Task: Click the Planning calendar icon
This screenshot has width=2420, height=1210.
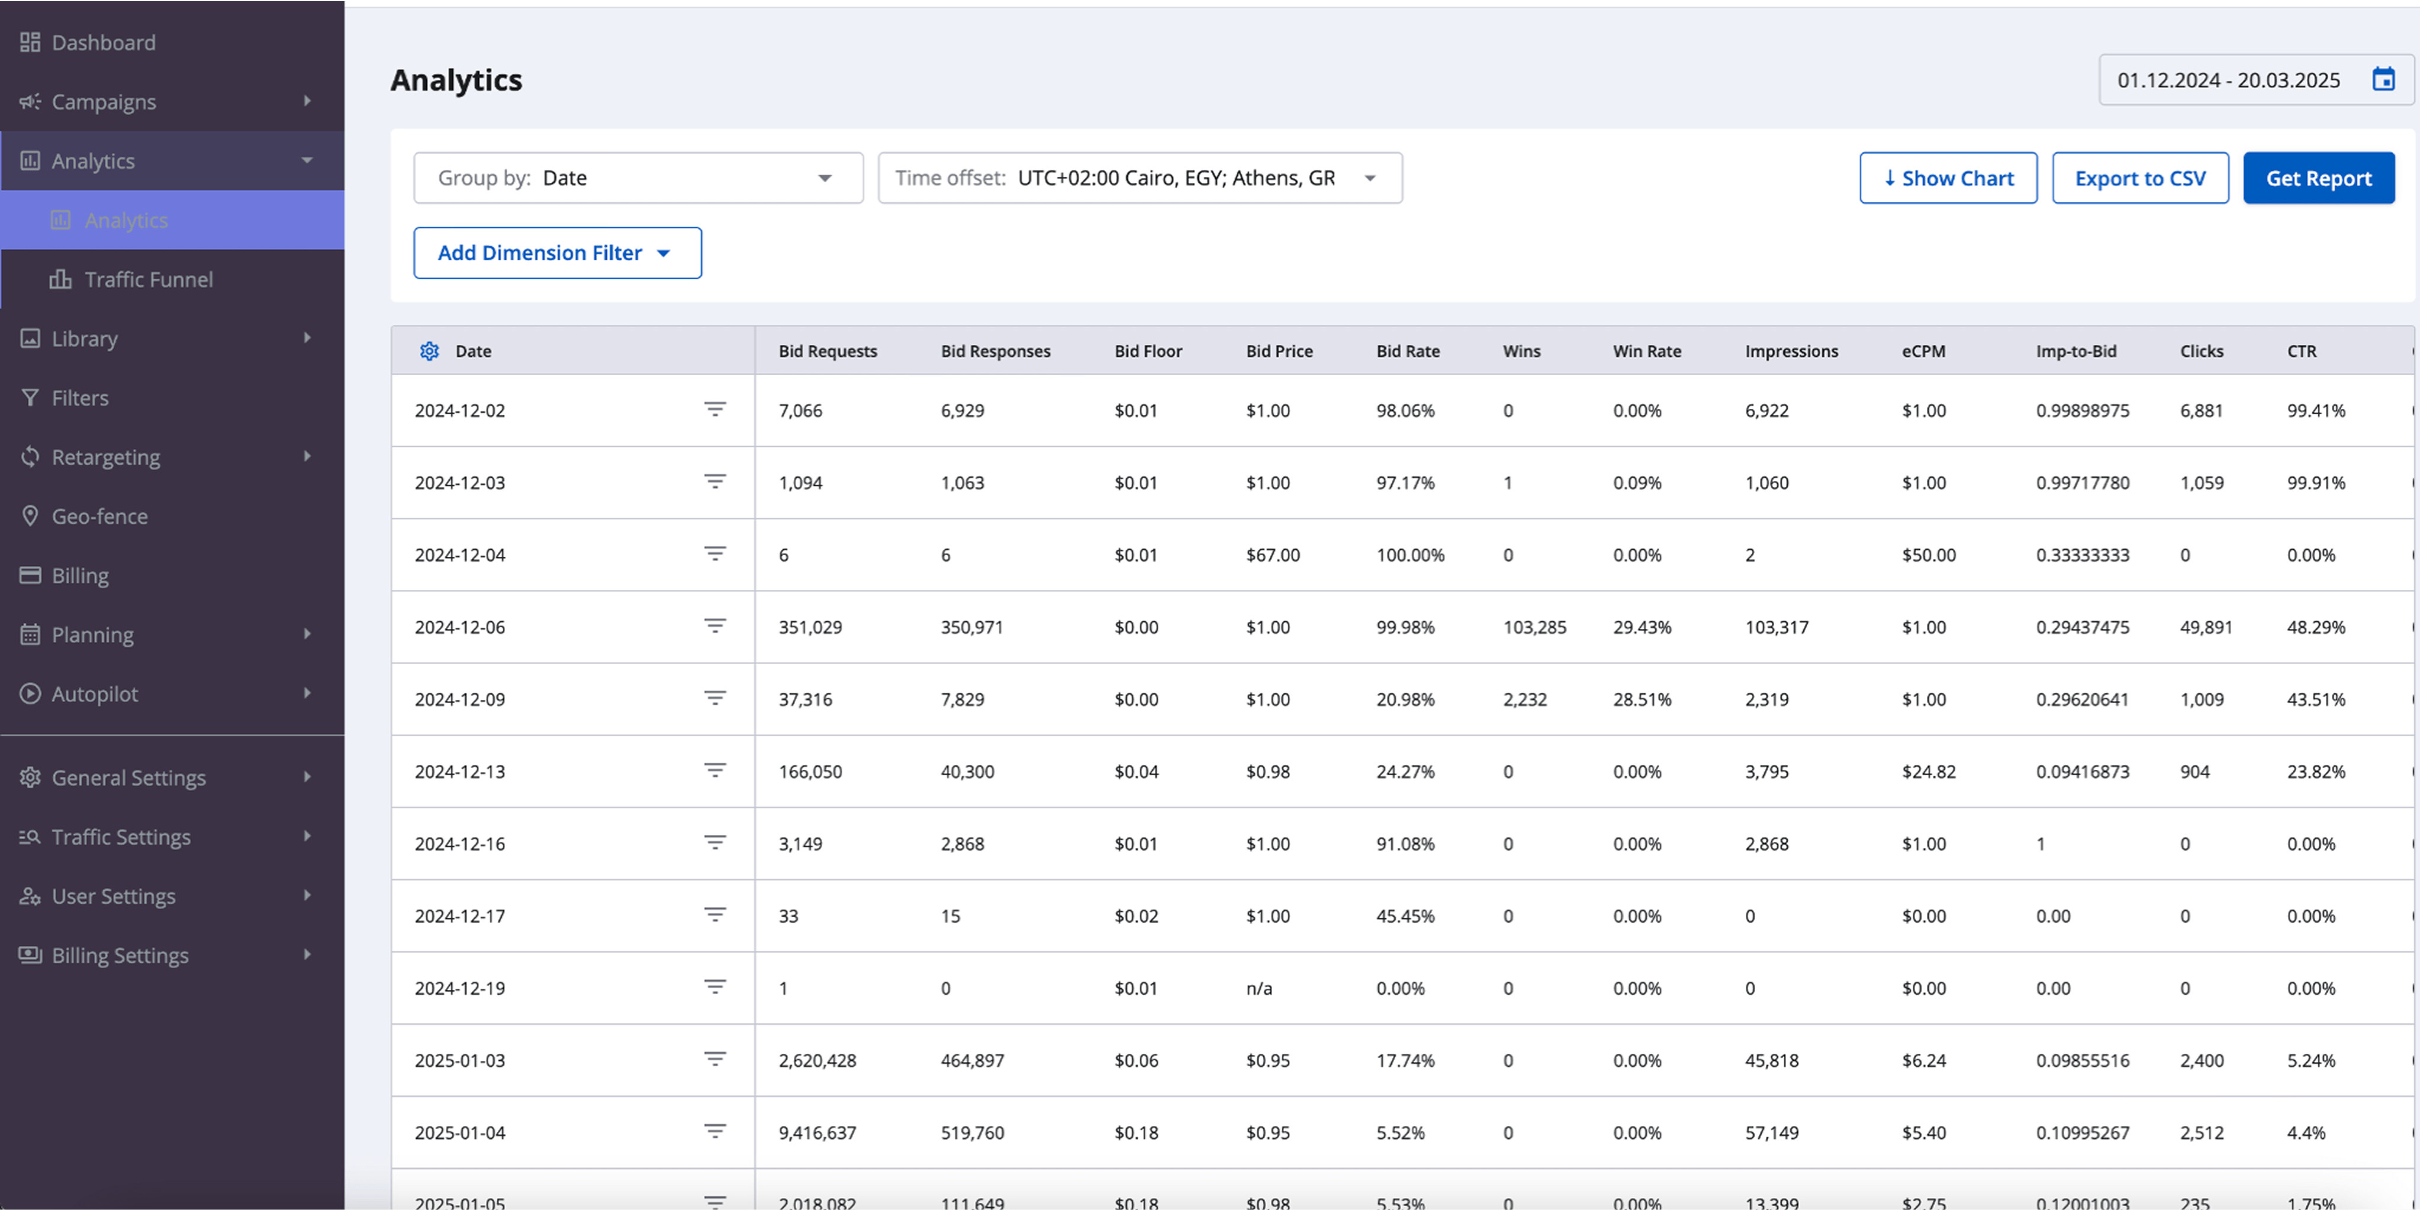Action: coord(30,634)
